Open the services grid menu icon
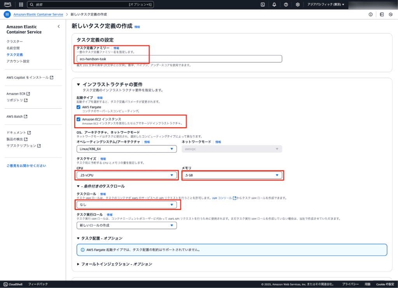This screenshot has height=288, width=398. click(x=21, y=5)
